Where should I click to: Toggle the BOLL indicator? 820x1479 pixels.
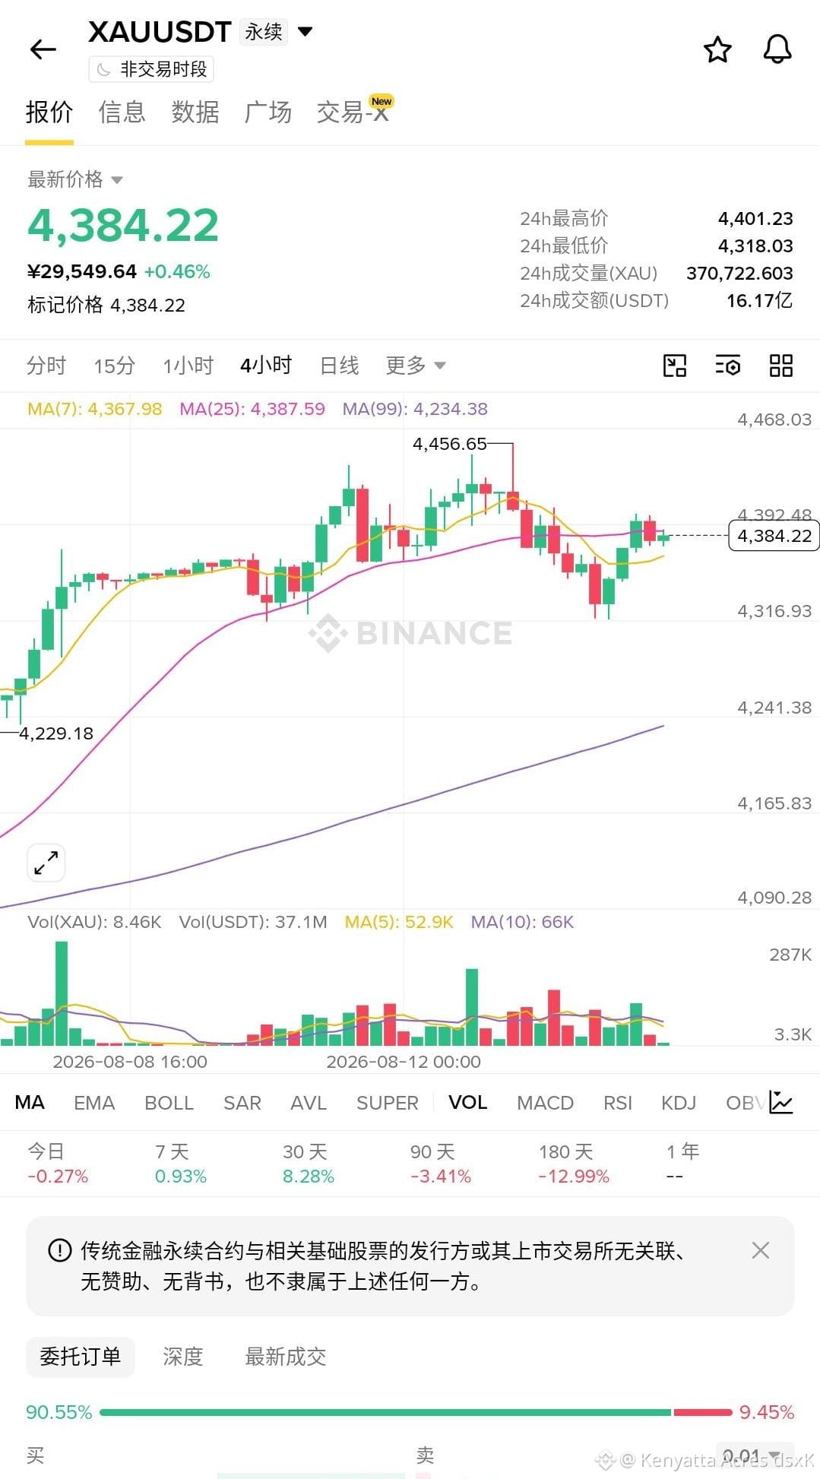pyautogui.click(x=169, y=1102)
